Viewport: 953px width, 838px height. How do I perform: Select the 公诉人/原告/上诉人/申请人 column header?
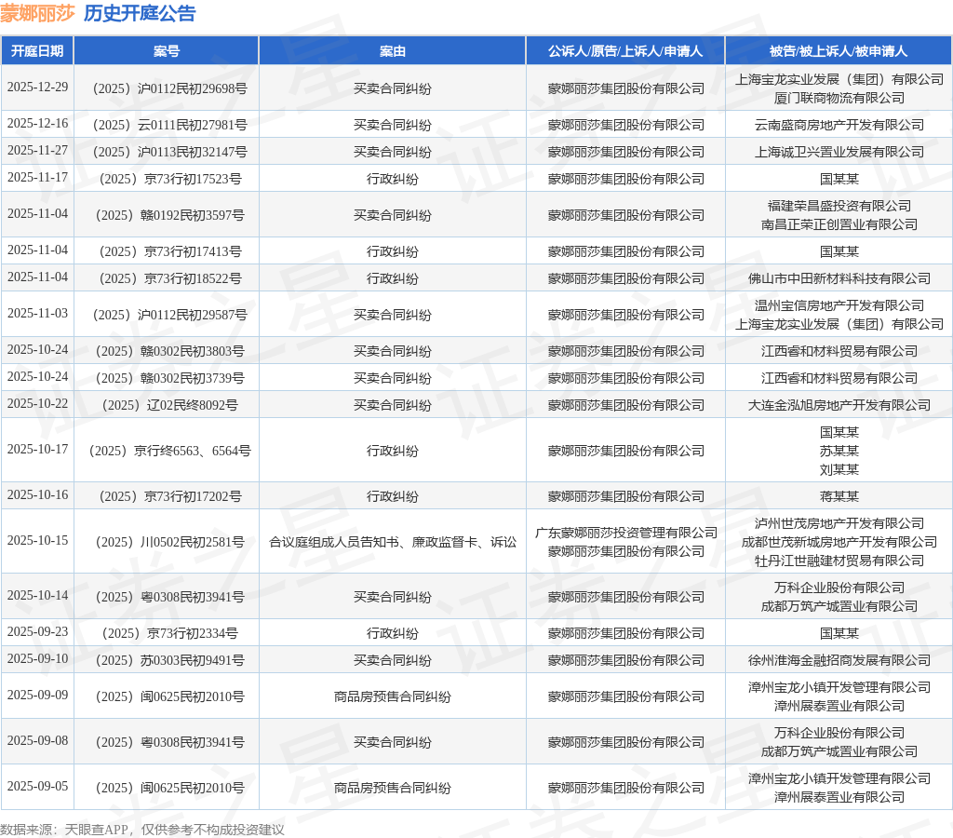(624, 51)
